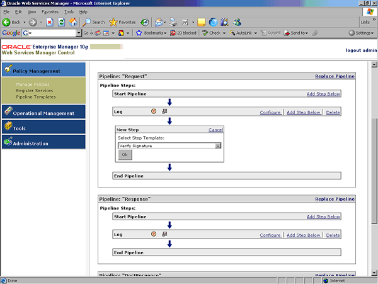Open Pipeline Templates in sidebar

click(36, 97)
